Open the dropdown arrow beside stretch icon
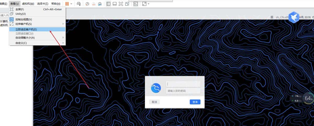Viewport: 314px width, 126px height. (149, 4)
